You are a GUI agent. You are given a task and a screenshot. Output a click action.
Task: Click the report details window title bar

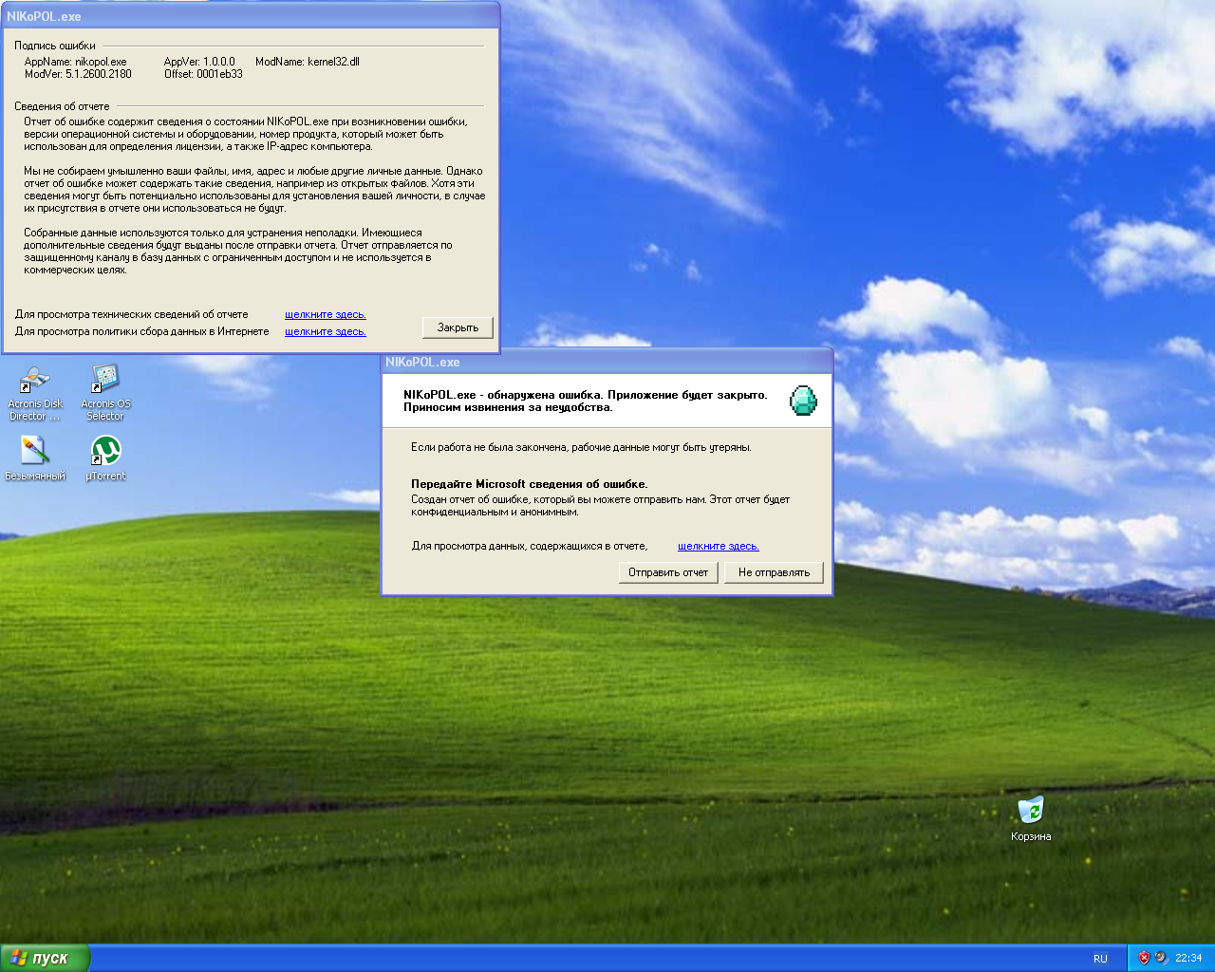click(x=251, y=16)
